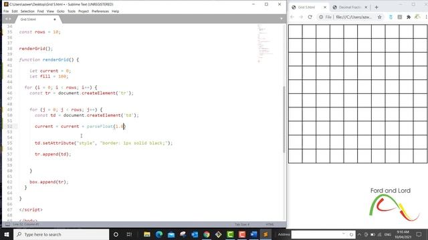Open Task View from the taskbar
The height and width of the screenshot is (240, 428).
[129, 234]
